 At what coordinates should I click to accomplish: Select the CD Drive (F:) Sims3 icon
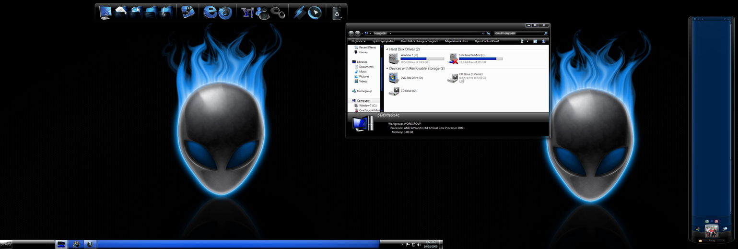coord(452,78)
